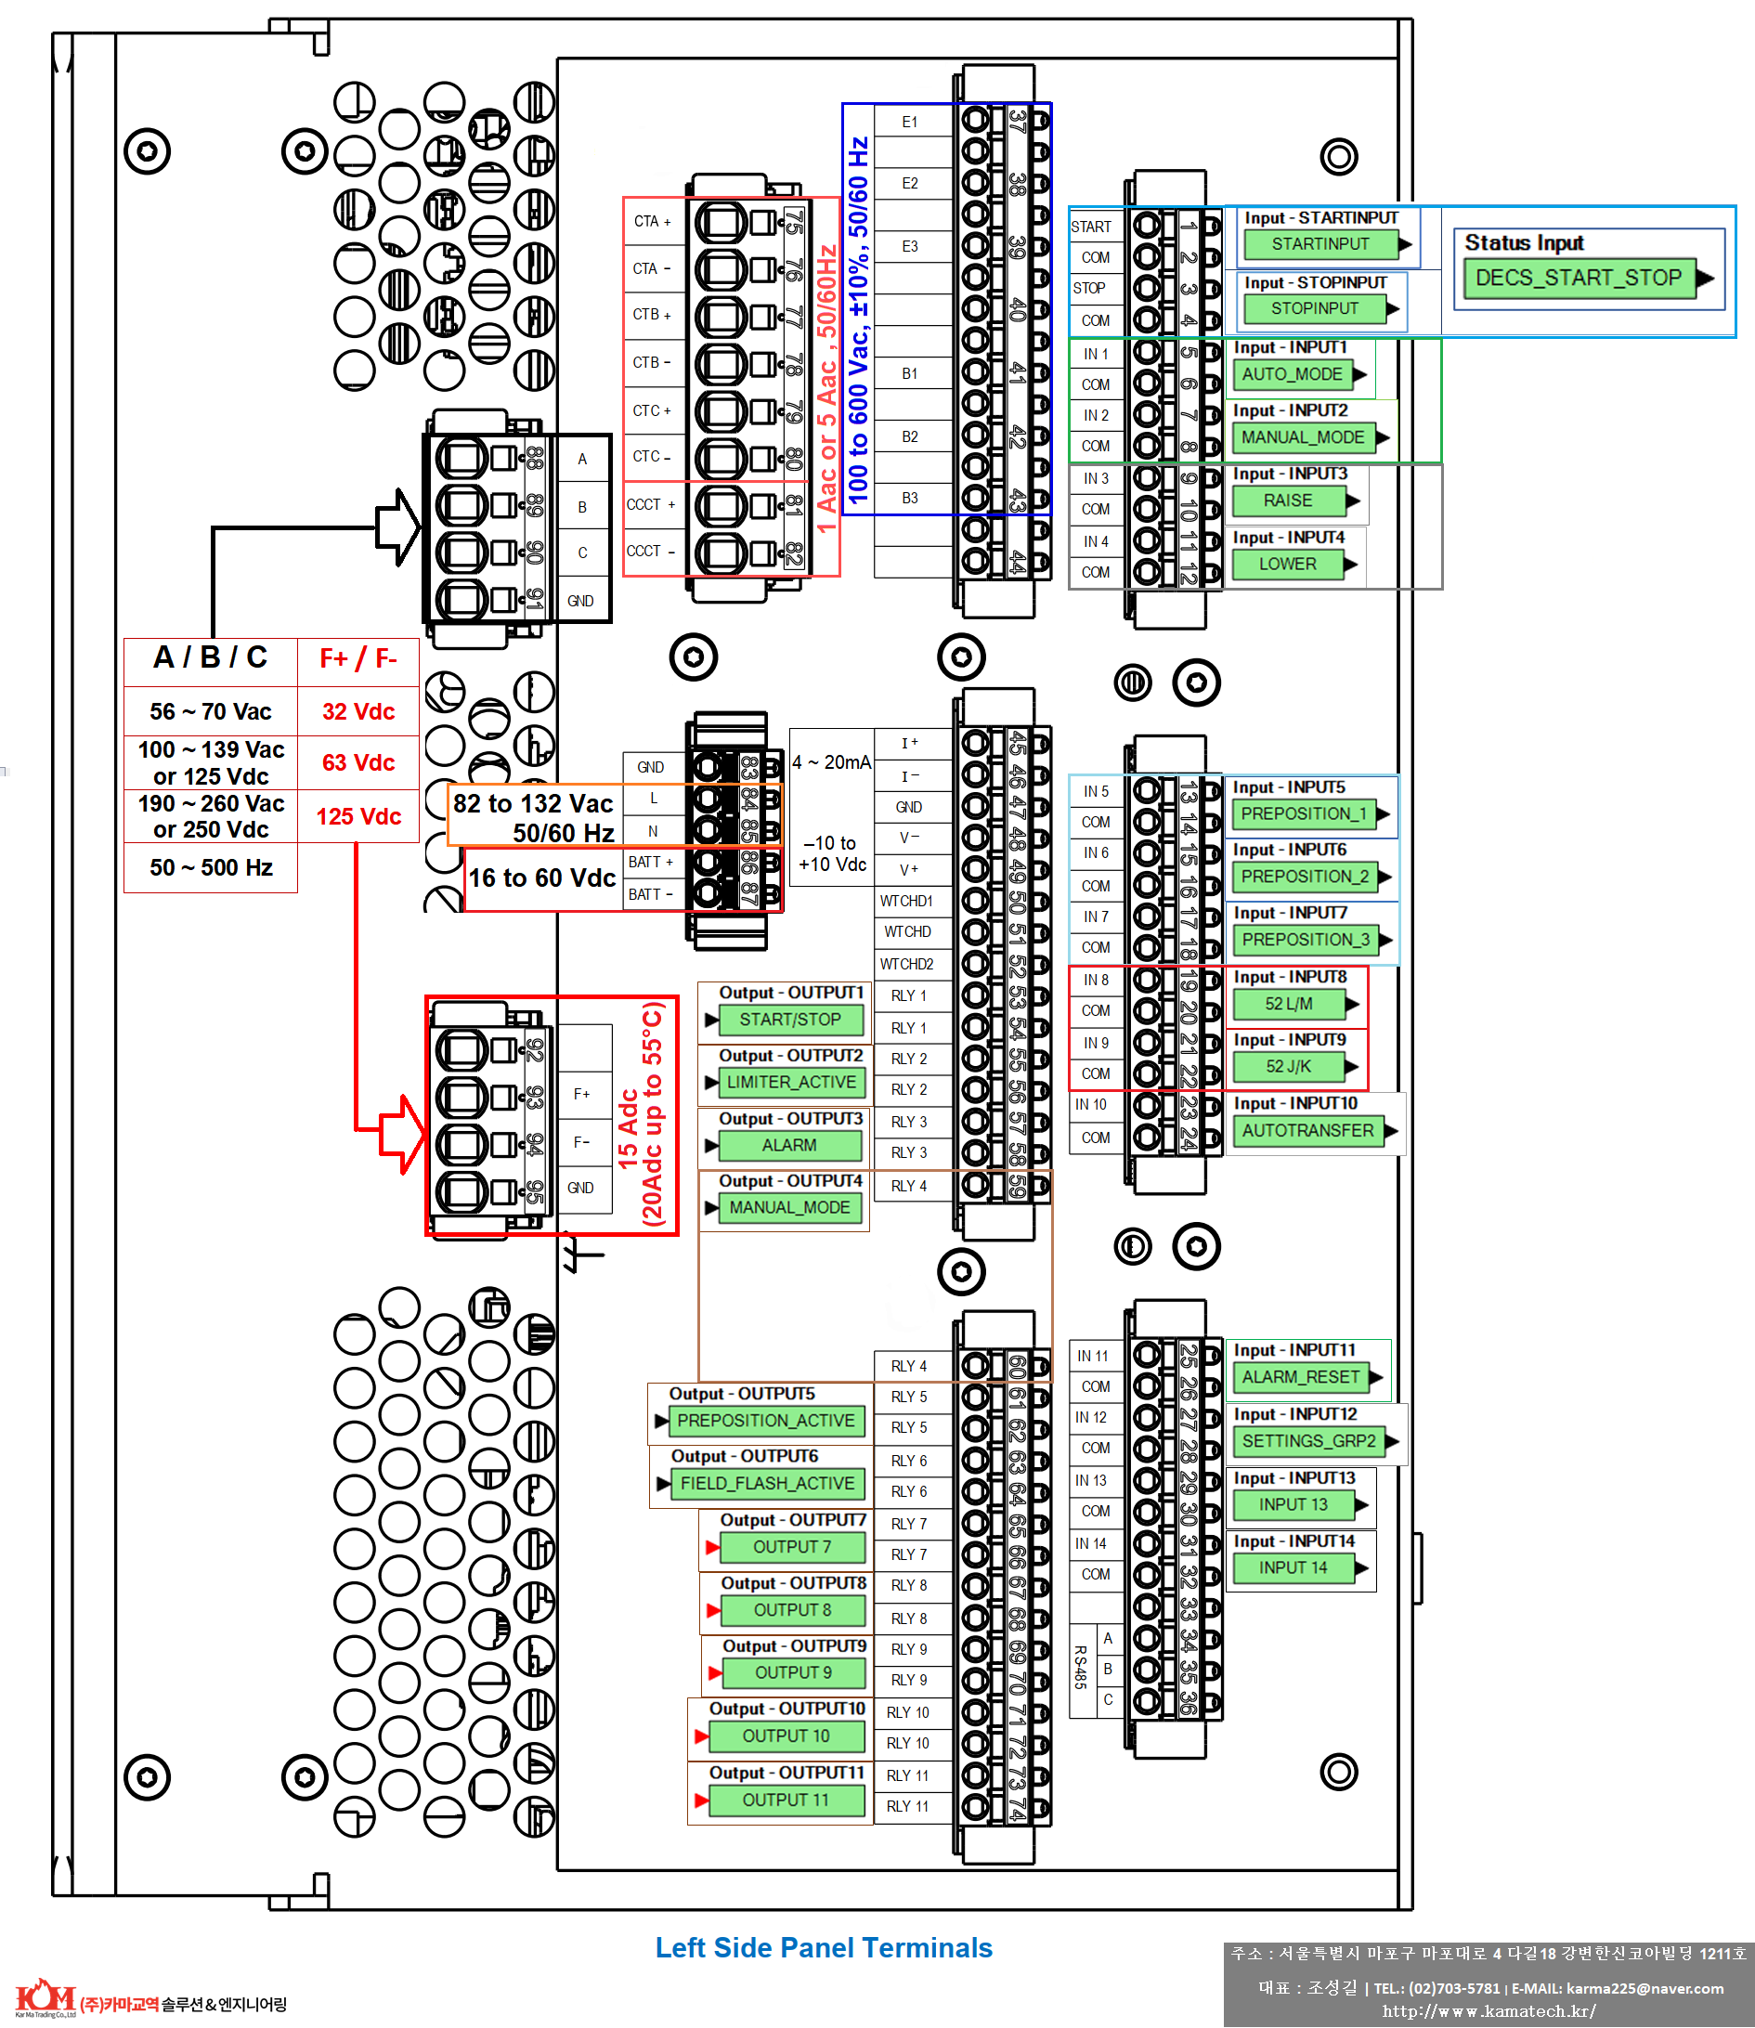1755x2028 pixels.
Task: Click the karma225@naver.com email address
Action: (1644, 1989)
